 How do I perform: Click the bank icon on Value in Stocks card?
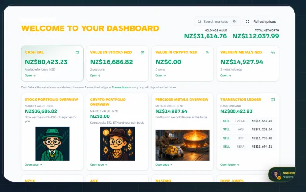(143, 52)
